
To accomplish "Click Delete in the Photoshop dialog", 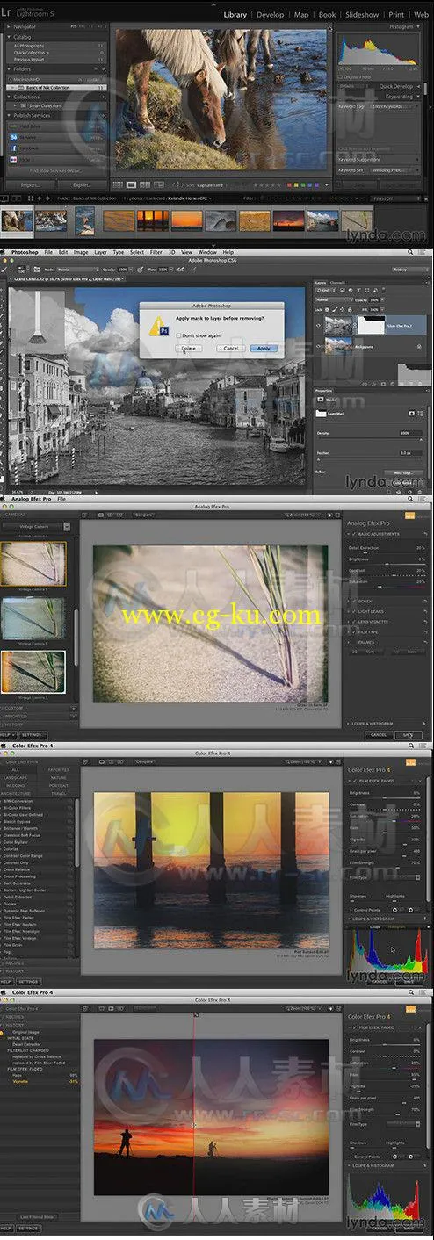I will (x=189, y=348).
